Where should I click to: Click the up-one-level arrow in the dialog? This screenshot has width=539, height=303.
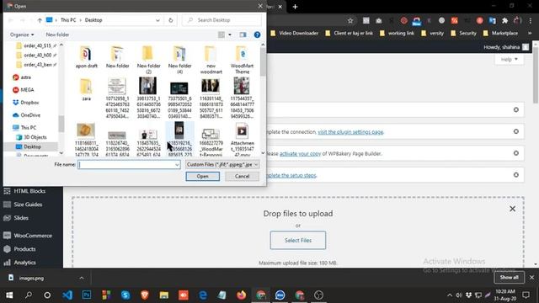click(40, 20)
